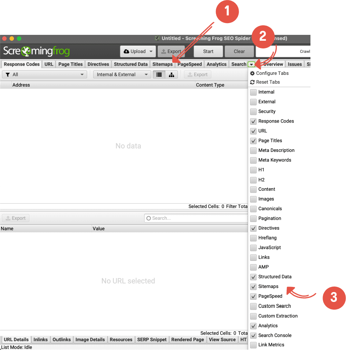Uncheck Response Codes in tab list

click(x=253, y=121)
